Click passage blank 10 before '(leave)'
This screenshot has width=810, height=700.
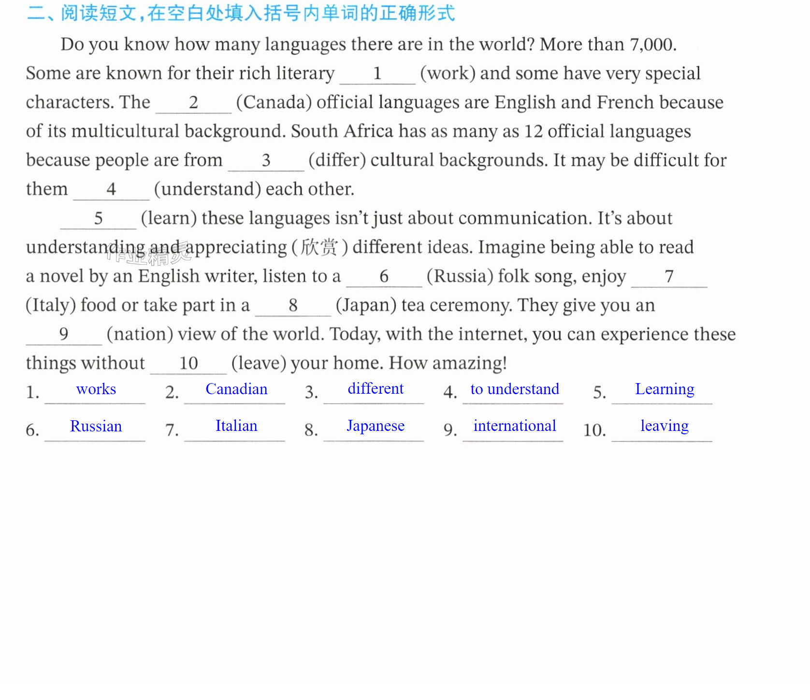(189, 364)
